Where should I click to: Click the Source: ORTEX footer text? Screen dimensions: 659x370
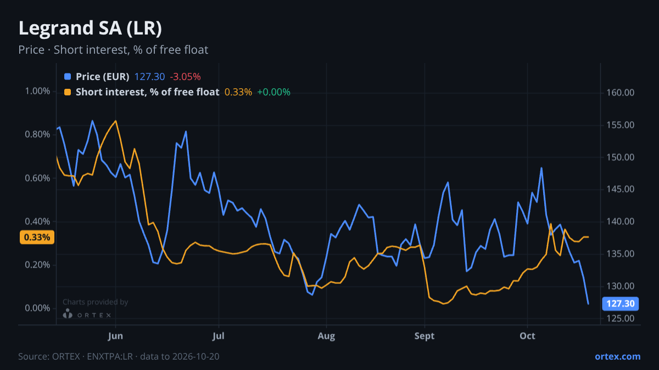pyautogui.click(x=119, y=356)
